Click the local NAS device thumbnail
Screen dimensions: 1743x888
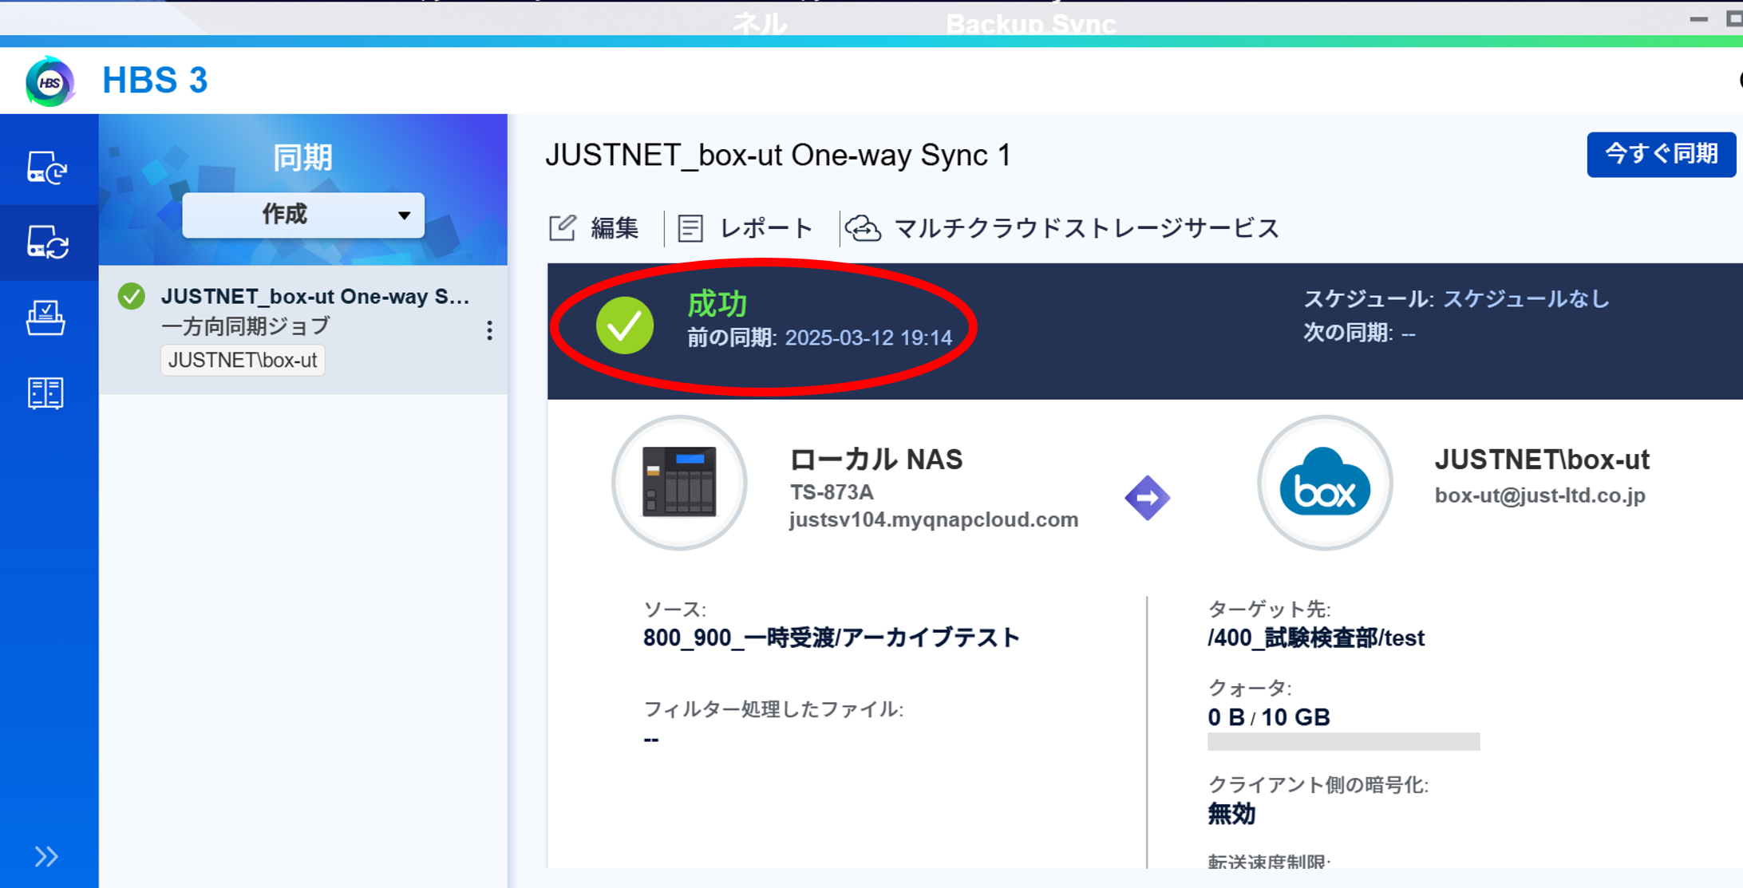click(679, 483)
